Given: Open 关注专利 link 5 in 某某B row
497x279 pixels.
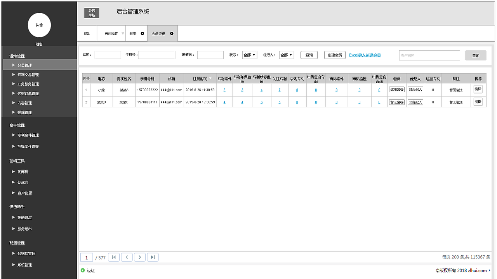Looking at the screenshot, I should (x=280, y=102).
